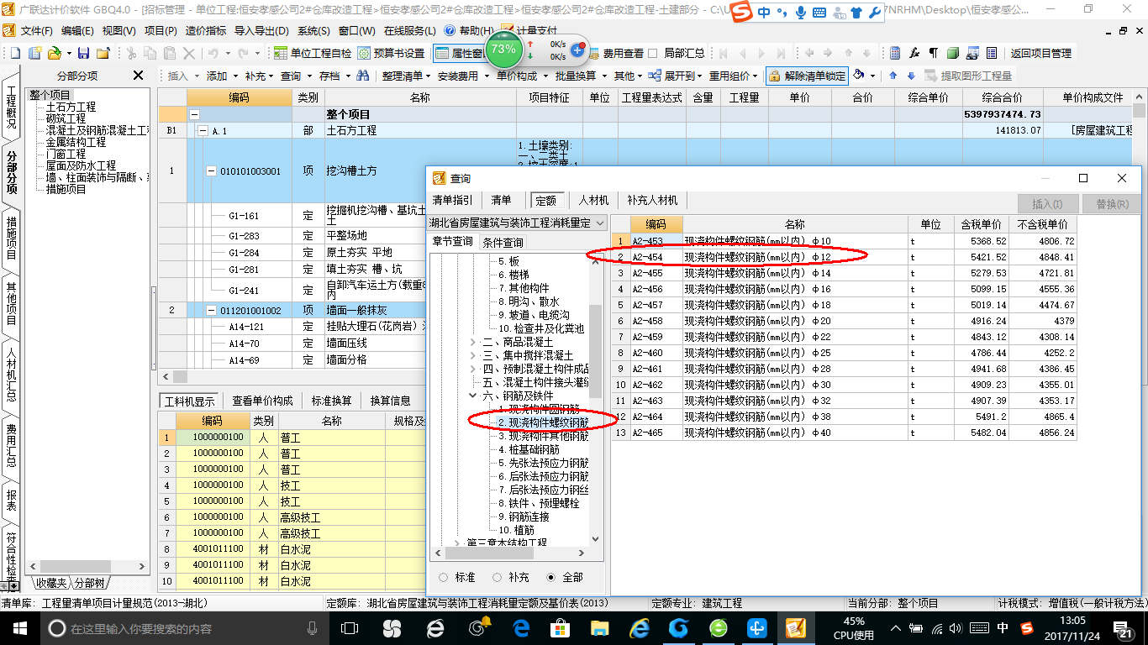
Task: Select the 标准 radio button
Action: [444, 578]
